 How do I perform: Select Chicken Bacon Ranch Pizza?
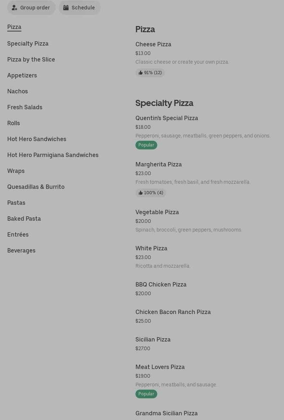click(x=173, y=312)
